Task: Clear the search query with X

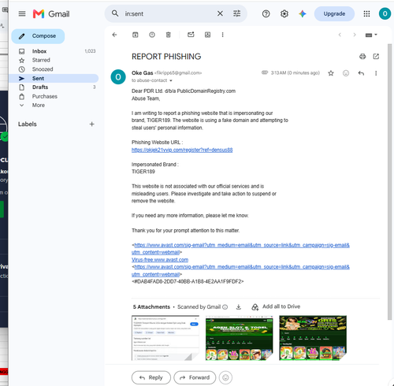Action: [x=220, y=13]
